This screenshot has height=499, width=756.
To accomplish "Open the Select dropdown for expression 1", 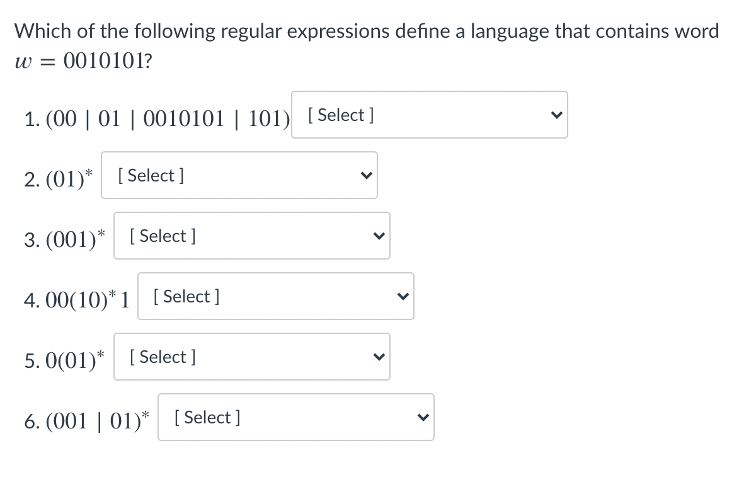I will pos(429,115).
